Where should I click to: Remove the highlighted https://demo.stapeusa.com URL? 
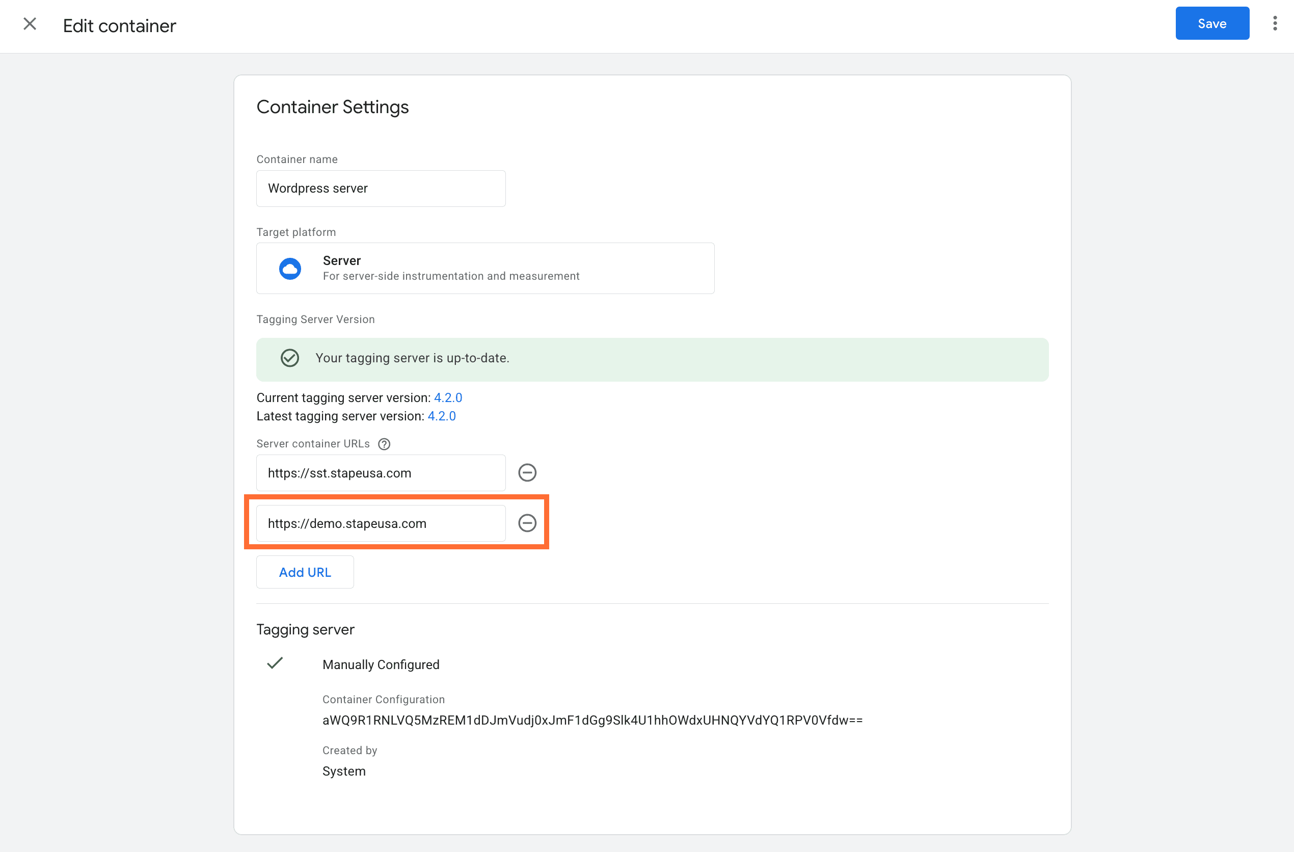[x=527, y=523]
